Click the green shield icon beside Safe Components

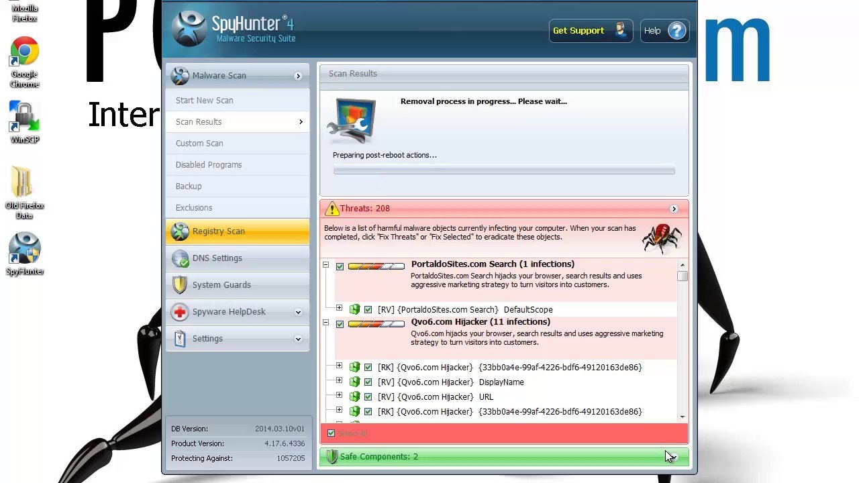[331, 457]
